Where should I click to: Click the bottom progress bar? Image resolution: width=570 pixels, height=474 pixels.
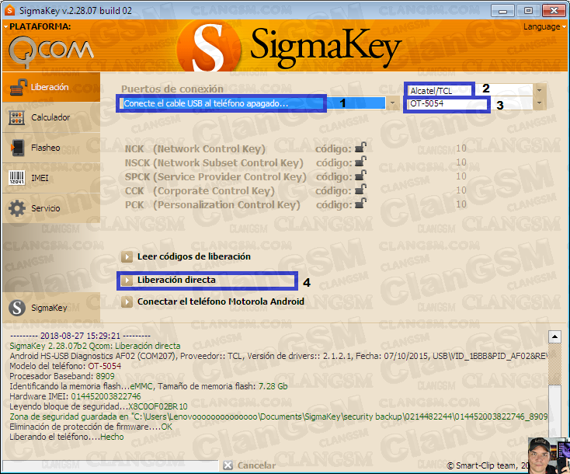pos(110,465)
